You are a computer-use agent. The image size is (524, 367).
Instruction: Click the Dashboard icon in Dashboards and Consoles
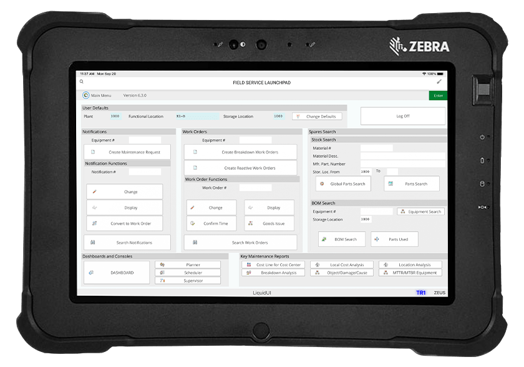[91, 273]
